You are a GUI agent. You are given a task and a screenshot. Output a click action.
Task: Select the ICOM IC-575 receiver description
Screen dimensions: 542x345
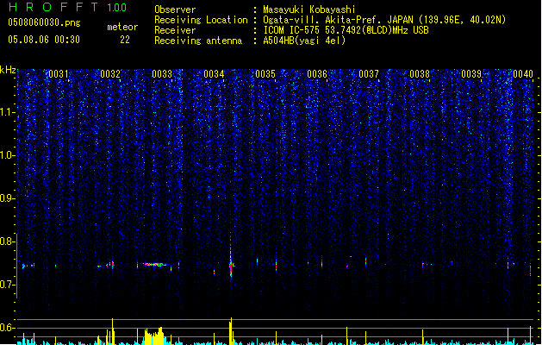(x=346, y=30)
